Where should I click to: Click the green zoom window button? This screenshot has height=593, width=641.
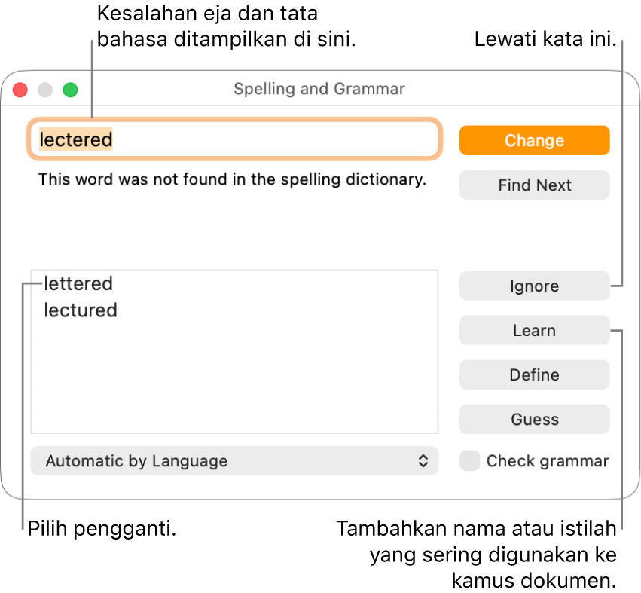pos(70,90)
